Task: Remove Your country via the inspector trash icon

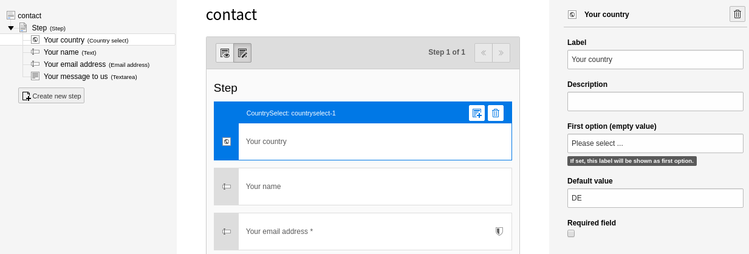Action: point(737,14)
